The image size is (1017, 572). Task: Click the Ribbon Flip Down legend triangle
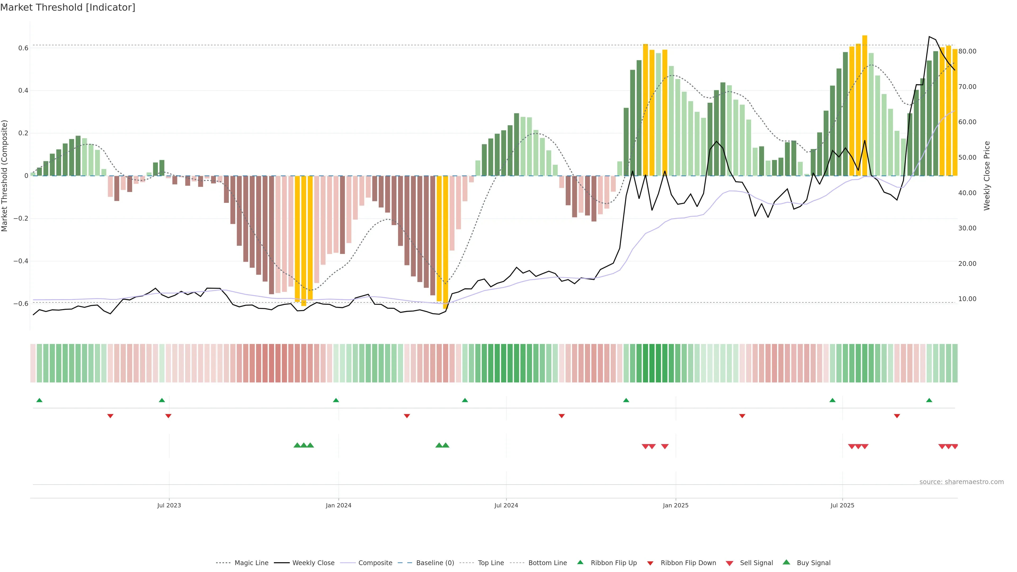click(650, 563)
